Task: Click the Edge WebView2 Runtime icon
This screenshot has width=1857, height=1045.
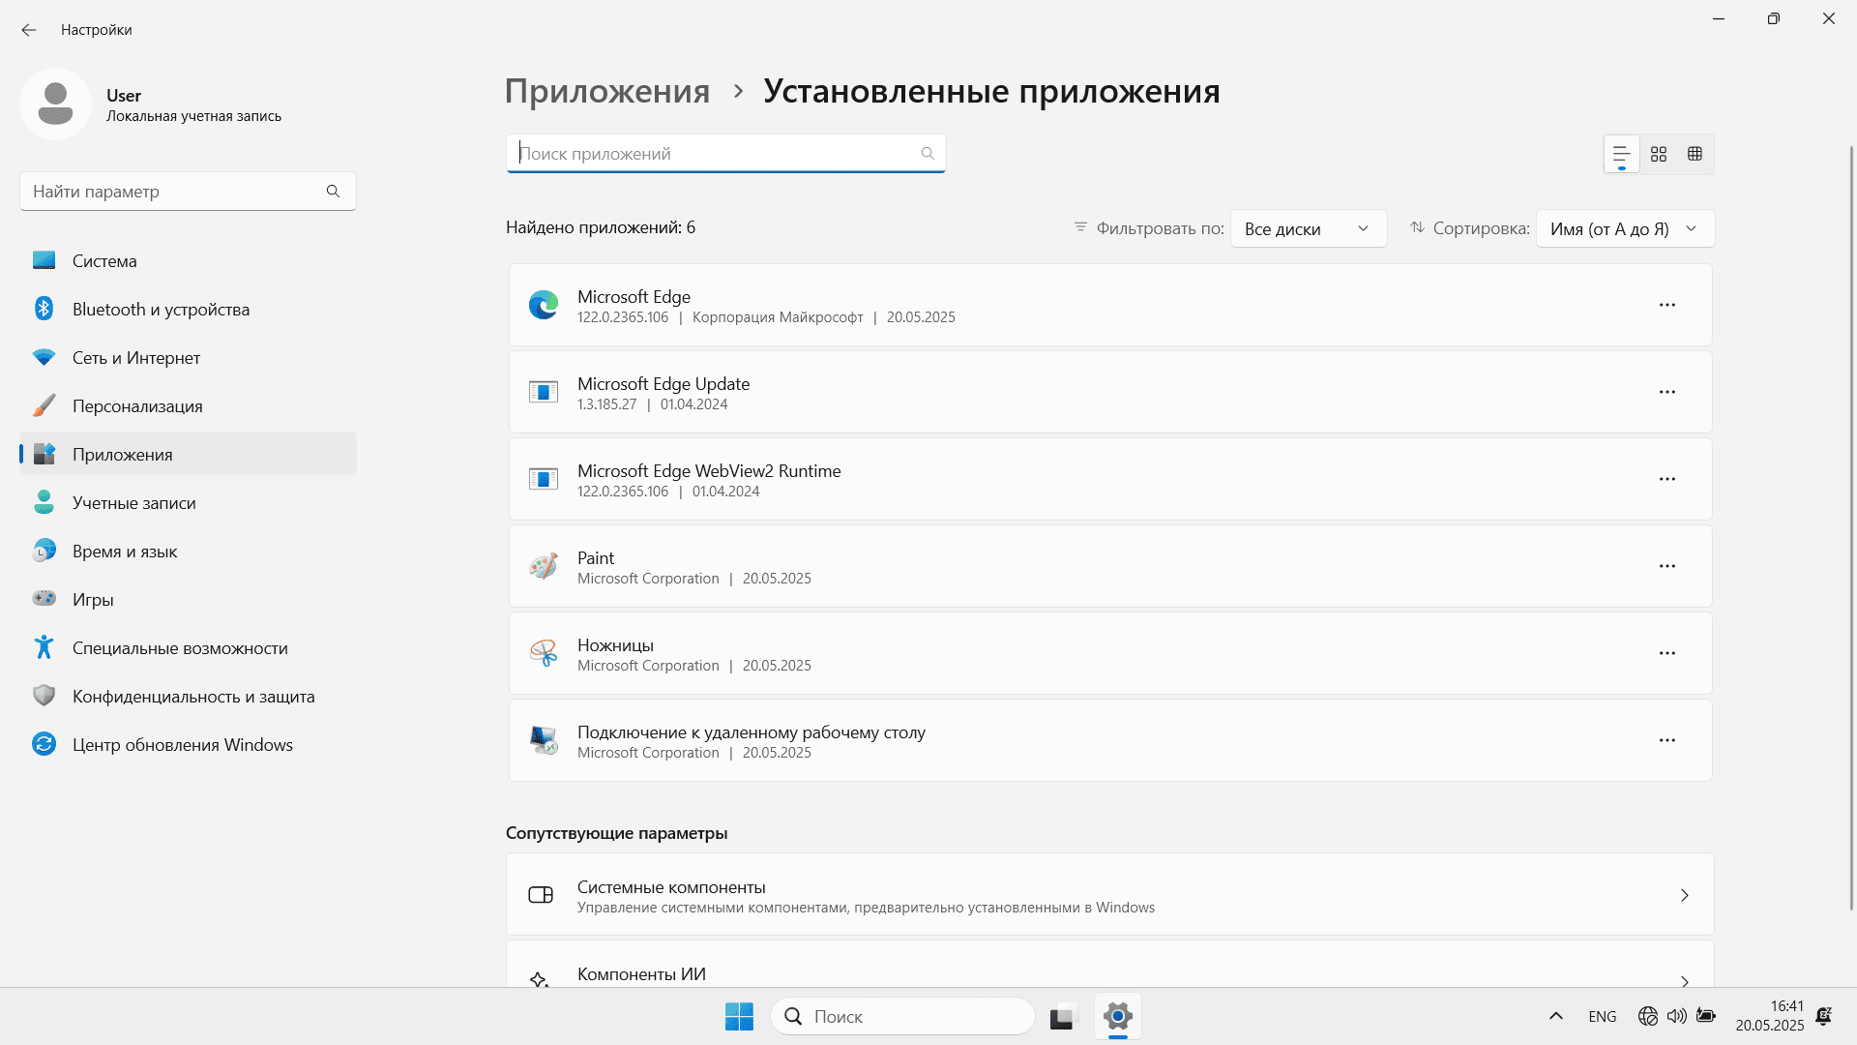Action: tap(544, 479)
